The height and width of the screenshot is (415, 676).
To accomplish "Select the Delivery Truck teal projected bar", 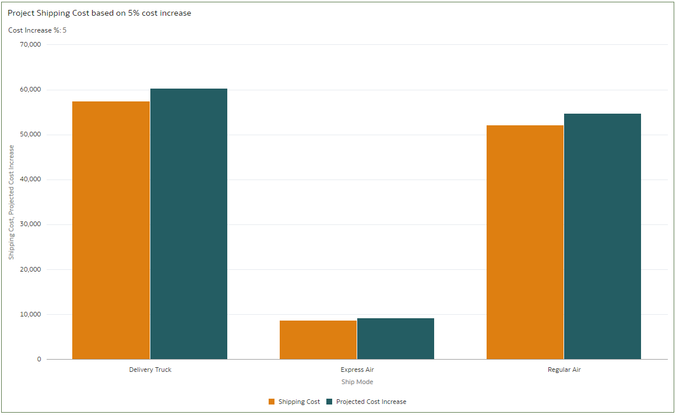I will point(189,224).
